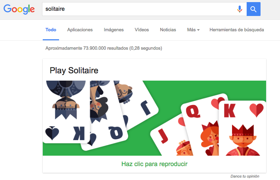Open the Noticias tab

pyautogui.click(x=168, y=30)
